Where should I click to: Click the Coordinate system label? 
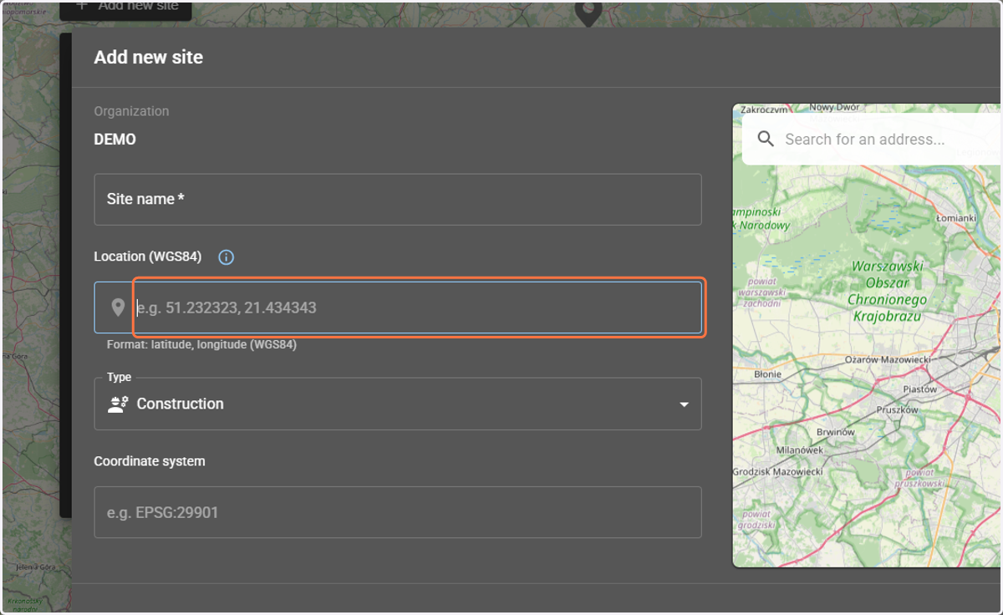149,461
